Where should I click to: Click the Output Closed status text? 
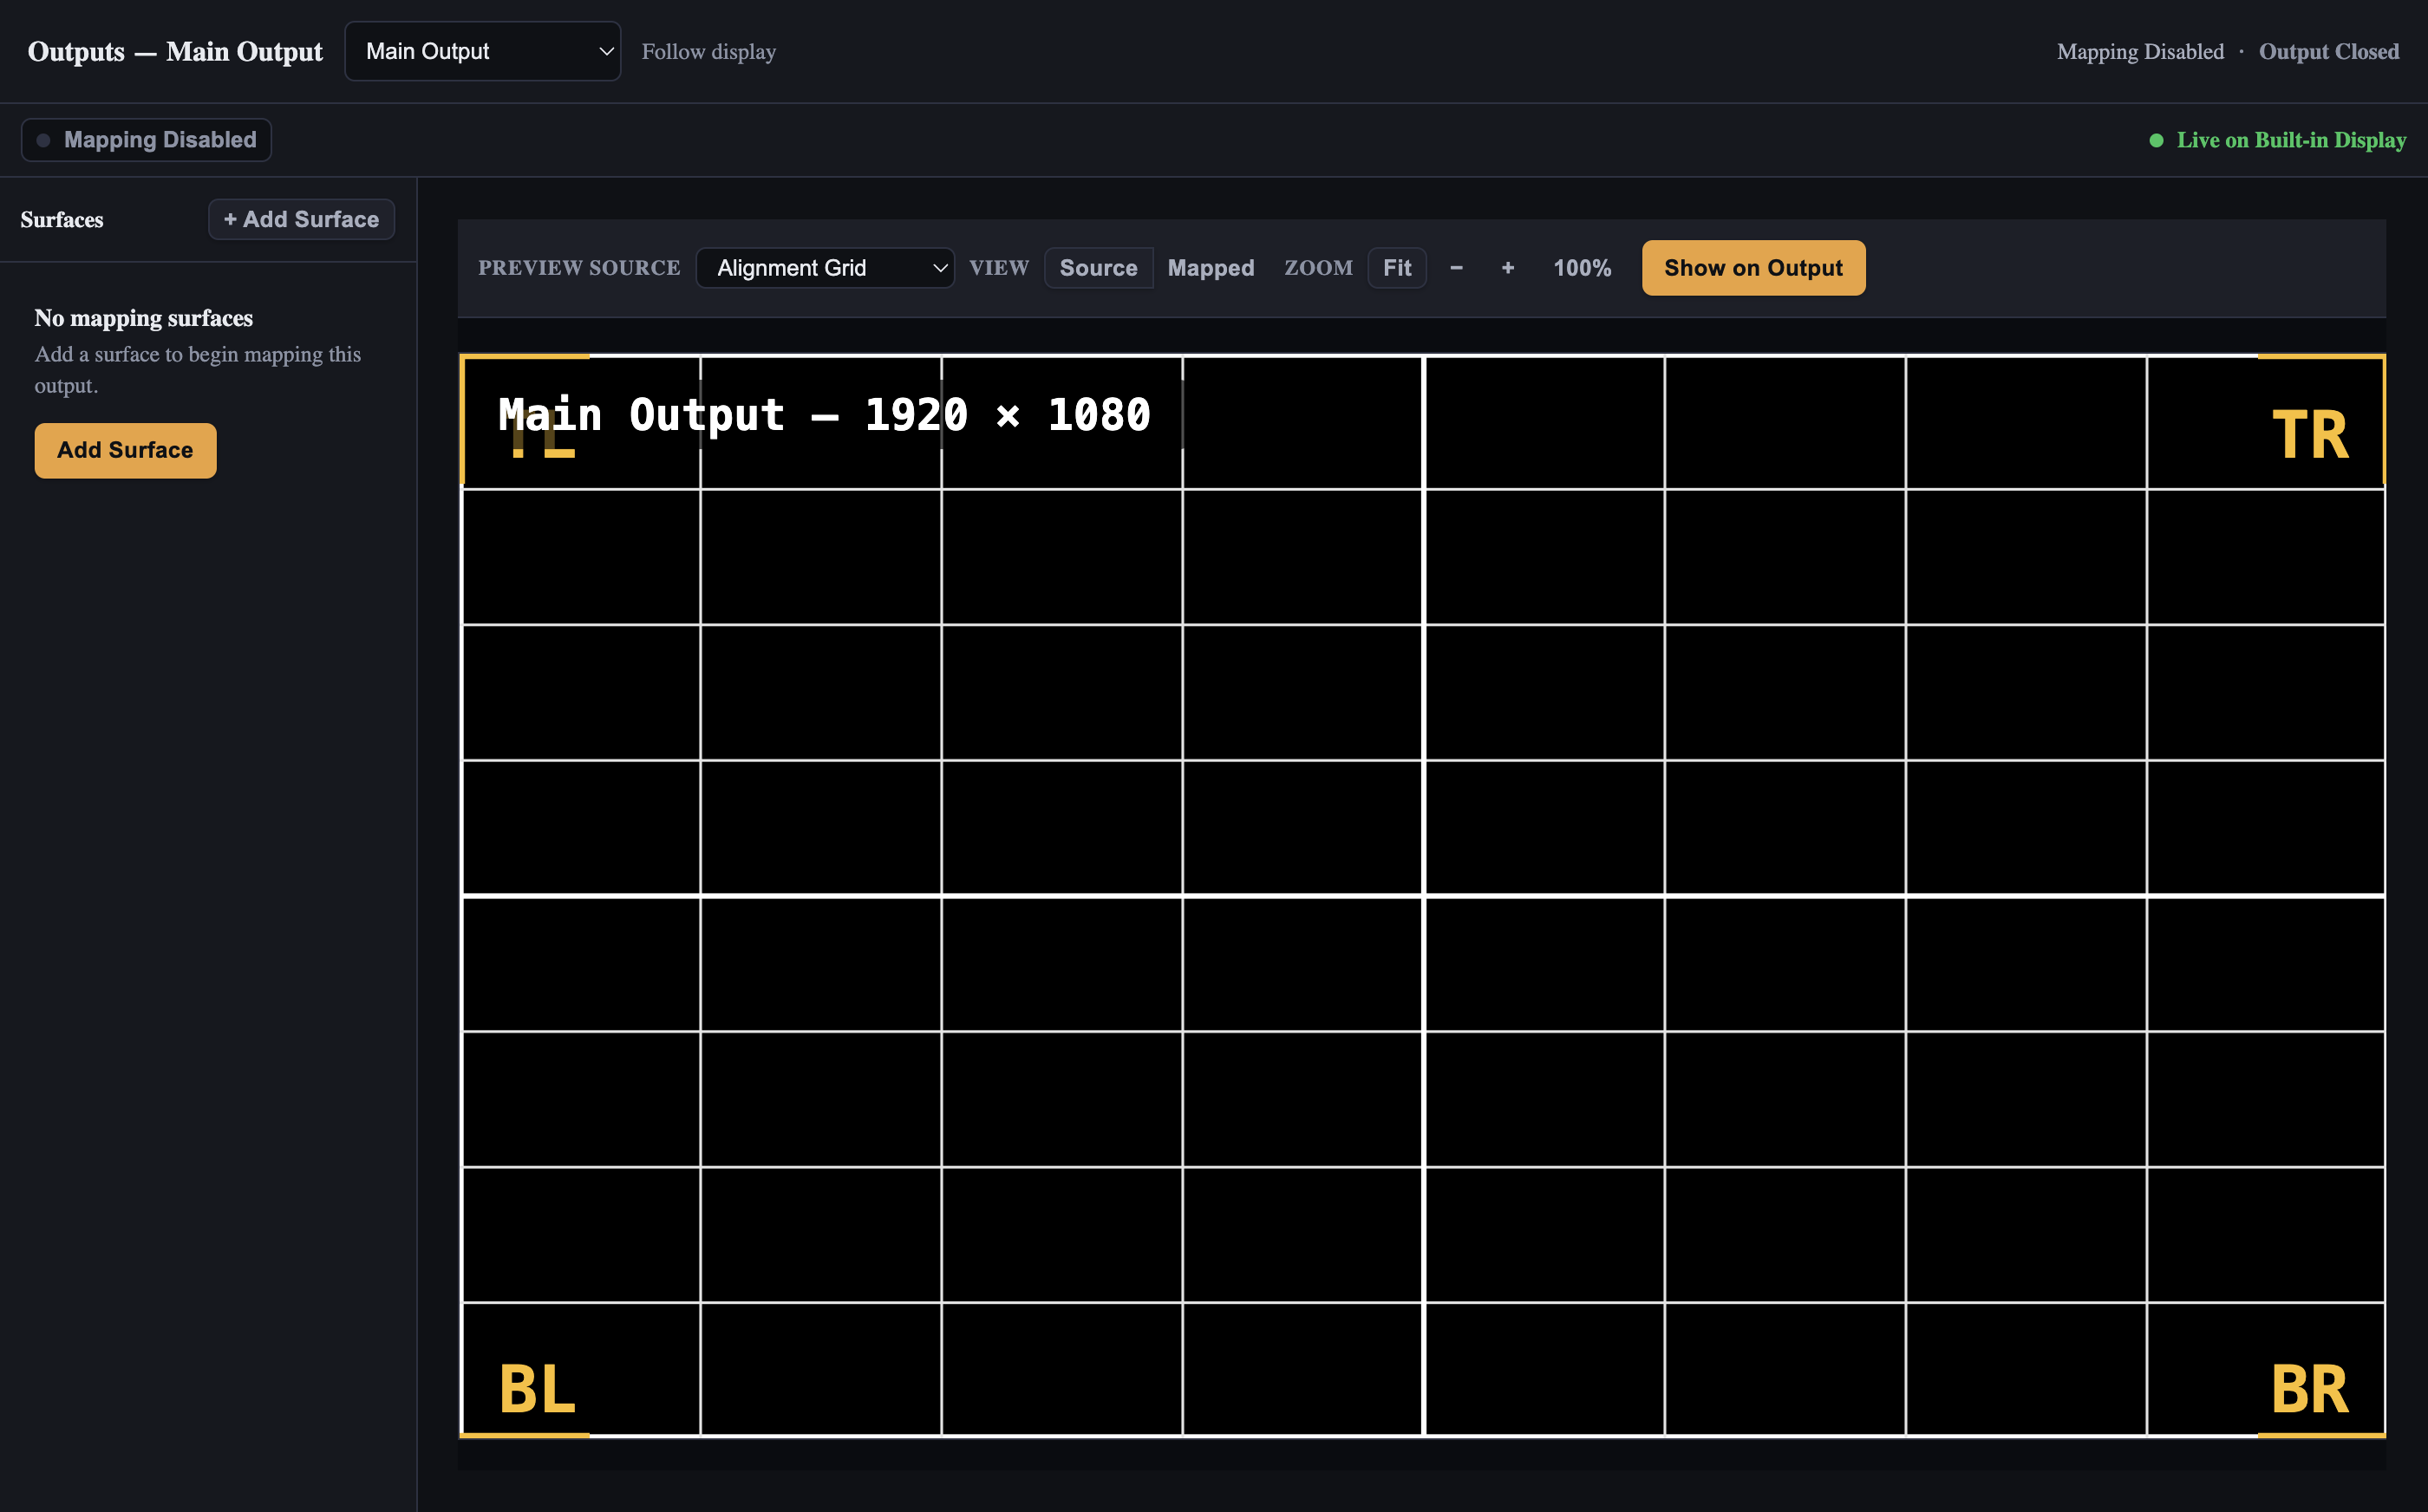pos(2328,51)
